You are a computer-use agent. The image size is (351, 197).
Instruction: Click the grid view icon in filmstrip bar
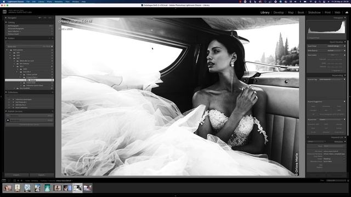15,181
